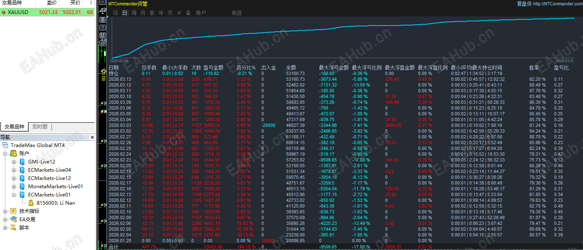Screen dimensions: 583x250
Task: Click the 技术指标 indicator icon
Action: point(14,211)
